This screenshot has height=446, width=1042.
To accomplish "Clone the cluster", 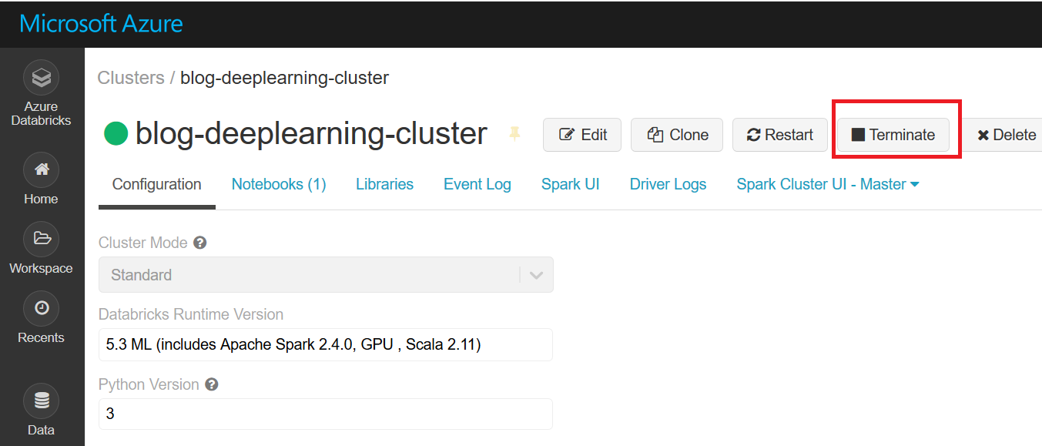I will point(677,135).
